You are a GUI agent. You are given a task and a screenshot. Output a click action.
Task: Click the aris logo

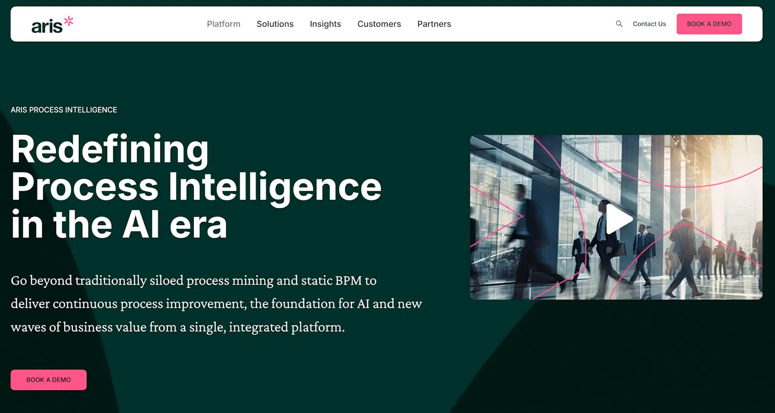tap(52, 25)
